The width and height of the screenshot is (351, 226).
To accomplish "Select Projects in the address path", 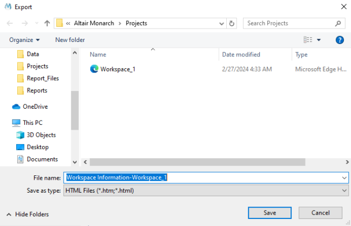I will coord(136,23).
